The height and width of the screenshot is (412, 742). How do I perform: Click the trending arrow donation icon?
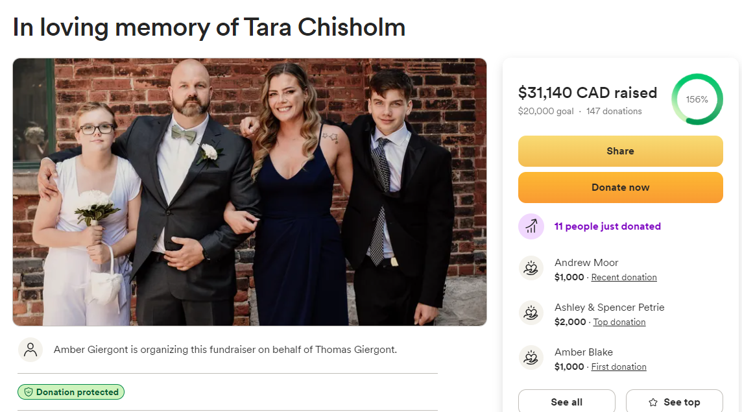[531, 226]
